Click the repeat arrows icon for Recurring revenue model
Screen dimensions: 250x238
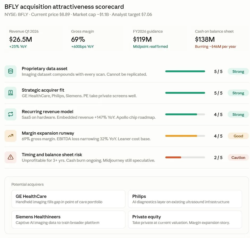pyautogui.click(x=11, y=114)
